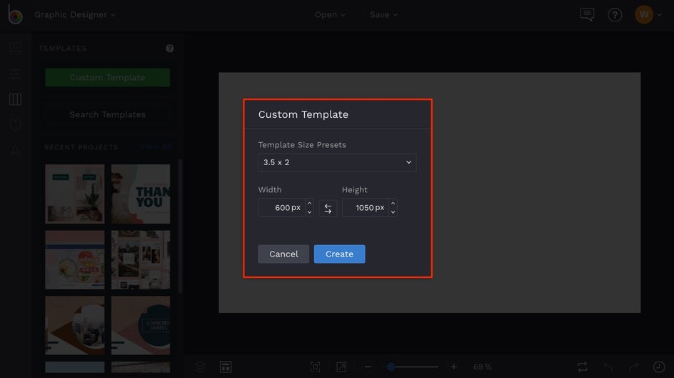Swap width and height values
Viewport: 674px width, 378px height.
click(328, 209)
